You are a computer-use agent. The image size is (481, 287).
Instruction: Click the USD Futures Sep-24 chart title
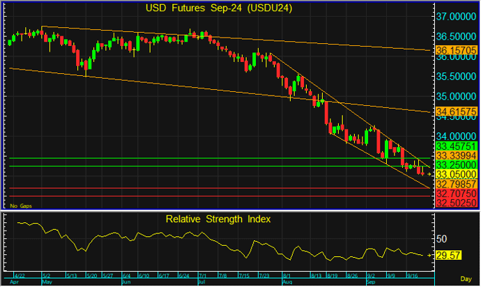[217, 8]
